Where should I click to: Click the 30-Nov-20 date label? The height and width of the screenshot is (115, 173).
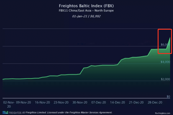coord(80,103)
